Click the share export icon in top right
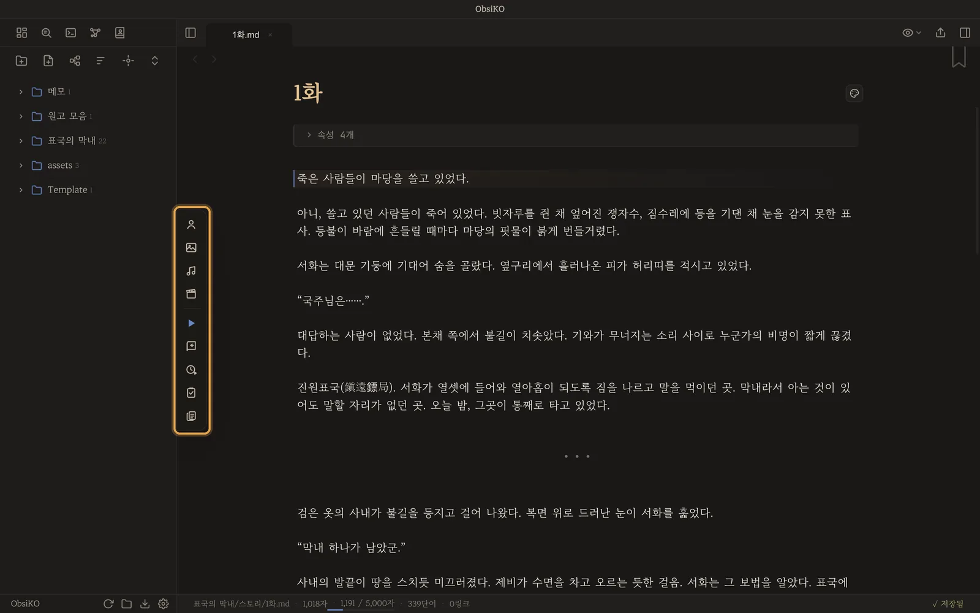This screenshot has width=980, height=613. (940, 32)
